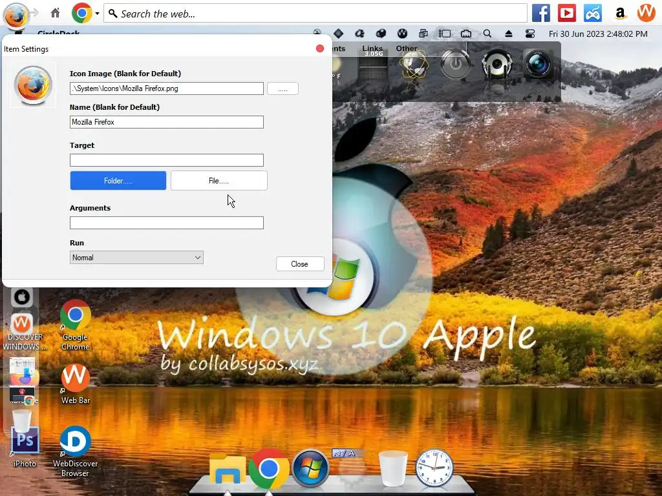Open the YouTube shortcut icon

566,13
